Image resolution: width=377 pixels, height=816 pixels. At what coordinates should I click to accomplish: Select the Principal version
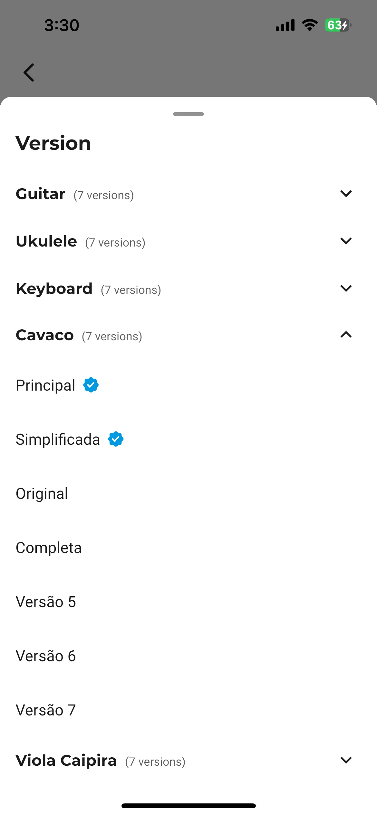click(188, 385)
